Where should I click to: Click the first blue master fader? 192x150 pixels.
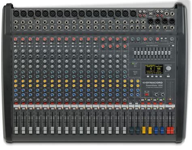tap(156, 130)
